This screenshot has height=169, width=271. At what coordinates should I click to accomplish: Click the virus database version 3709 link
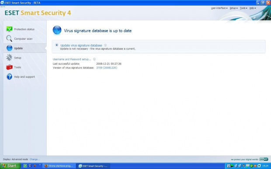coord(107,68)
